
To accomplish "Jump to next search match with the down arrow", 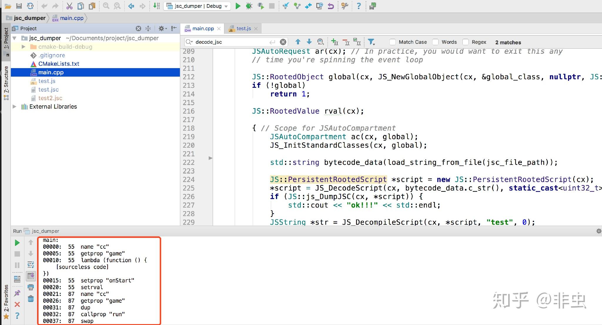I will (x=309, y=42).
